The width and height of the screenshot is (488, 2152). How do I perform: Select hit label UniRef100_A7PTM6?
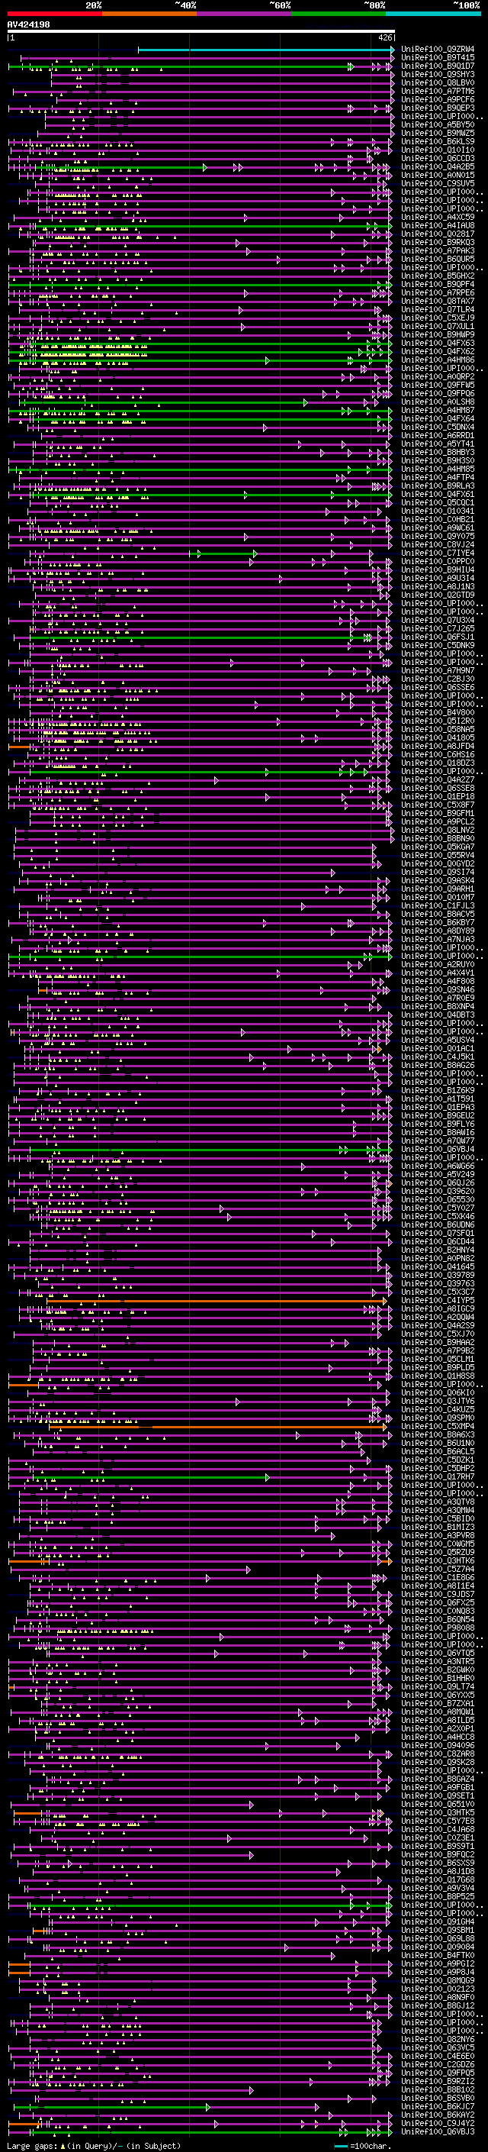coord(438,91)
